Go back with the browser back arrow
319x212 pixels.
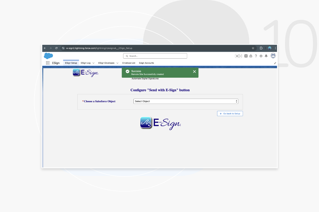coord(45,48)
